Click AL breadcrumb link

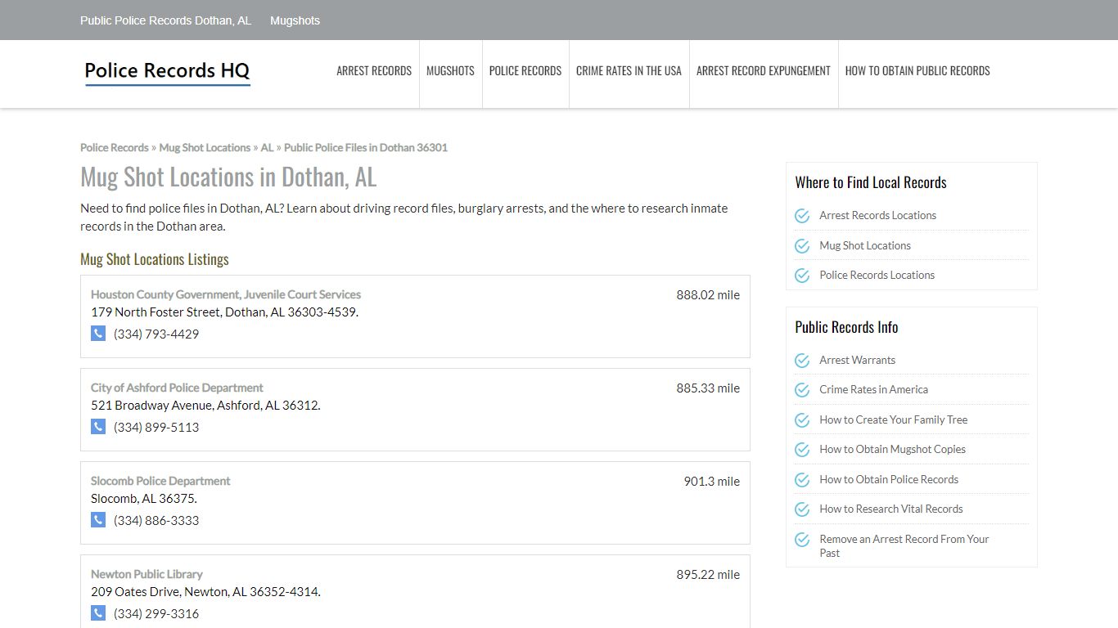coord(267,148)
